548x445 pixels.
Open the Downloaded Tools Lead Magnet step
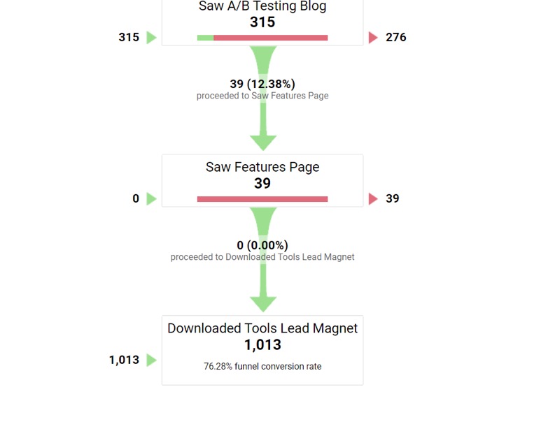tap(262, 350)
